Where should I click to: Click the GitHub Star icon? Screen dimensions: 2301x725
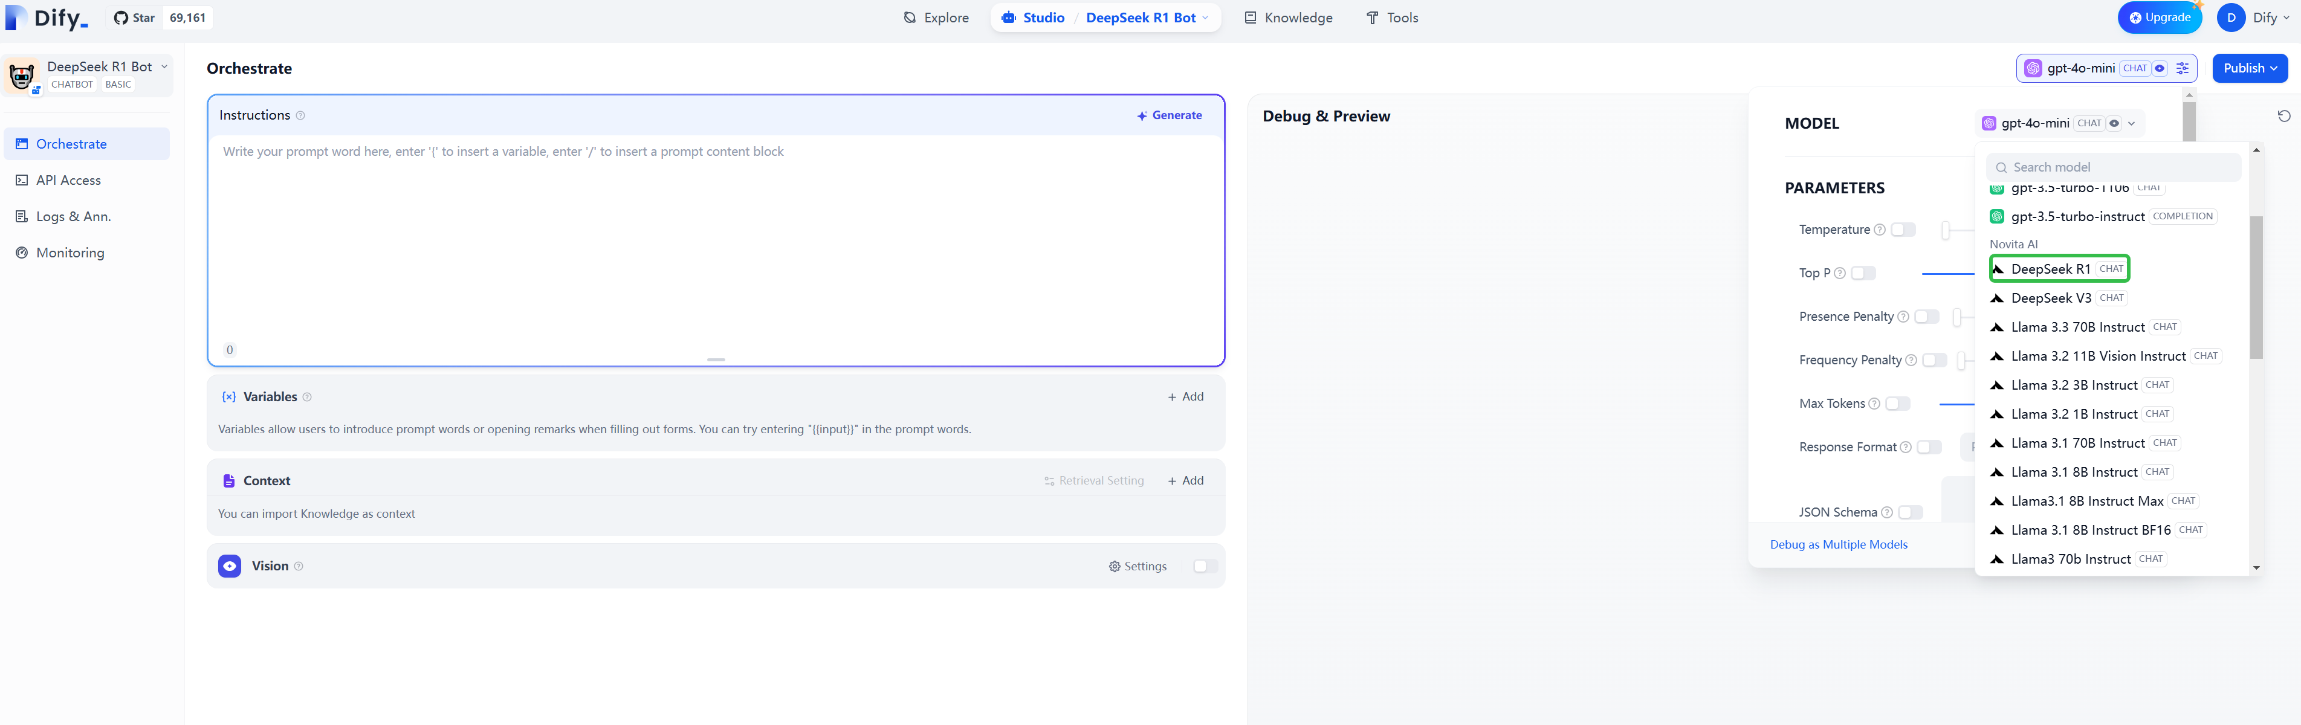point(121,18)
